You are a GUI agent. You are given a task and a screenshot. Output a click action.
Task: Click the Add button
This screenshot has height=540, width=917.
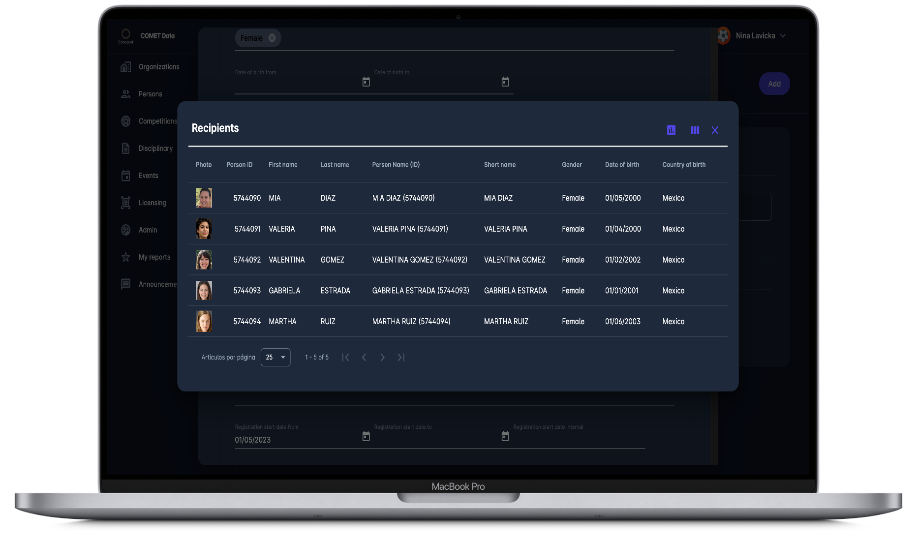coord(774,84)
